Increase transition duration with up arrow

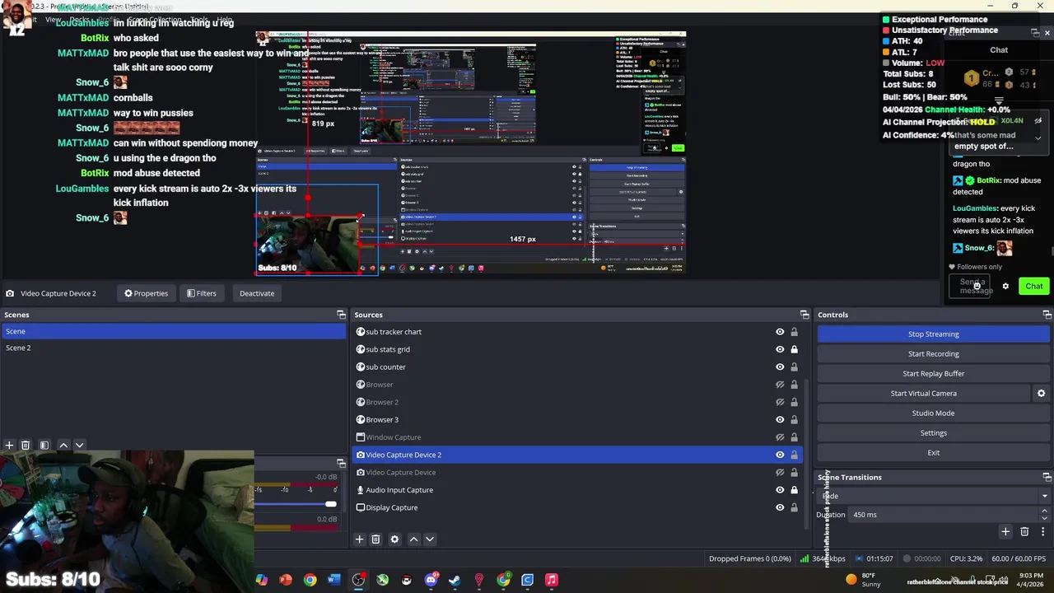pos(1044,511)
